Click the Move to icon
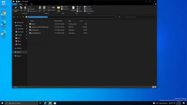This screenshot has width=187, height=105. [x=40, y=8]
